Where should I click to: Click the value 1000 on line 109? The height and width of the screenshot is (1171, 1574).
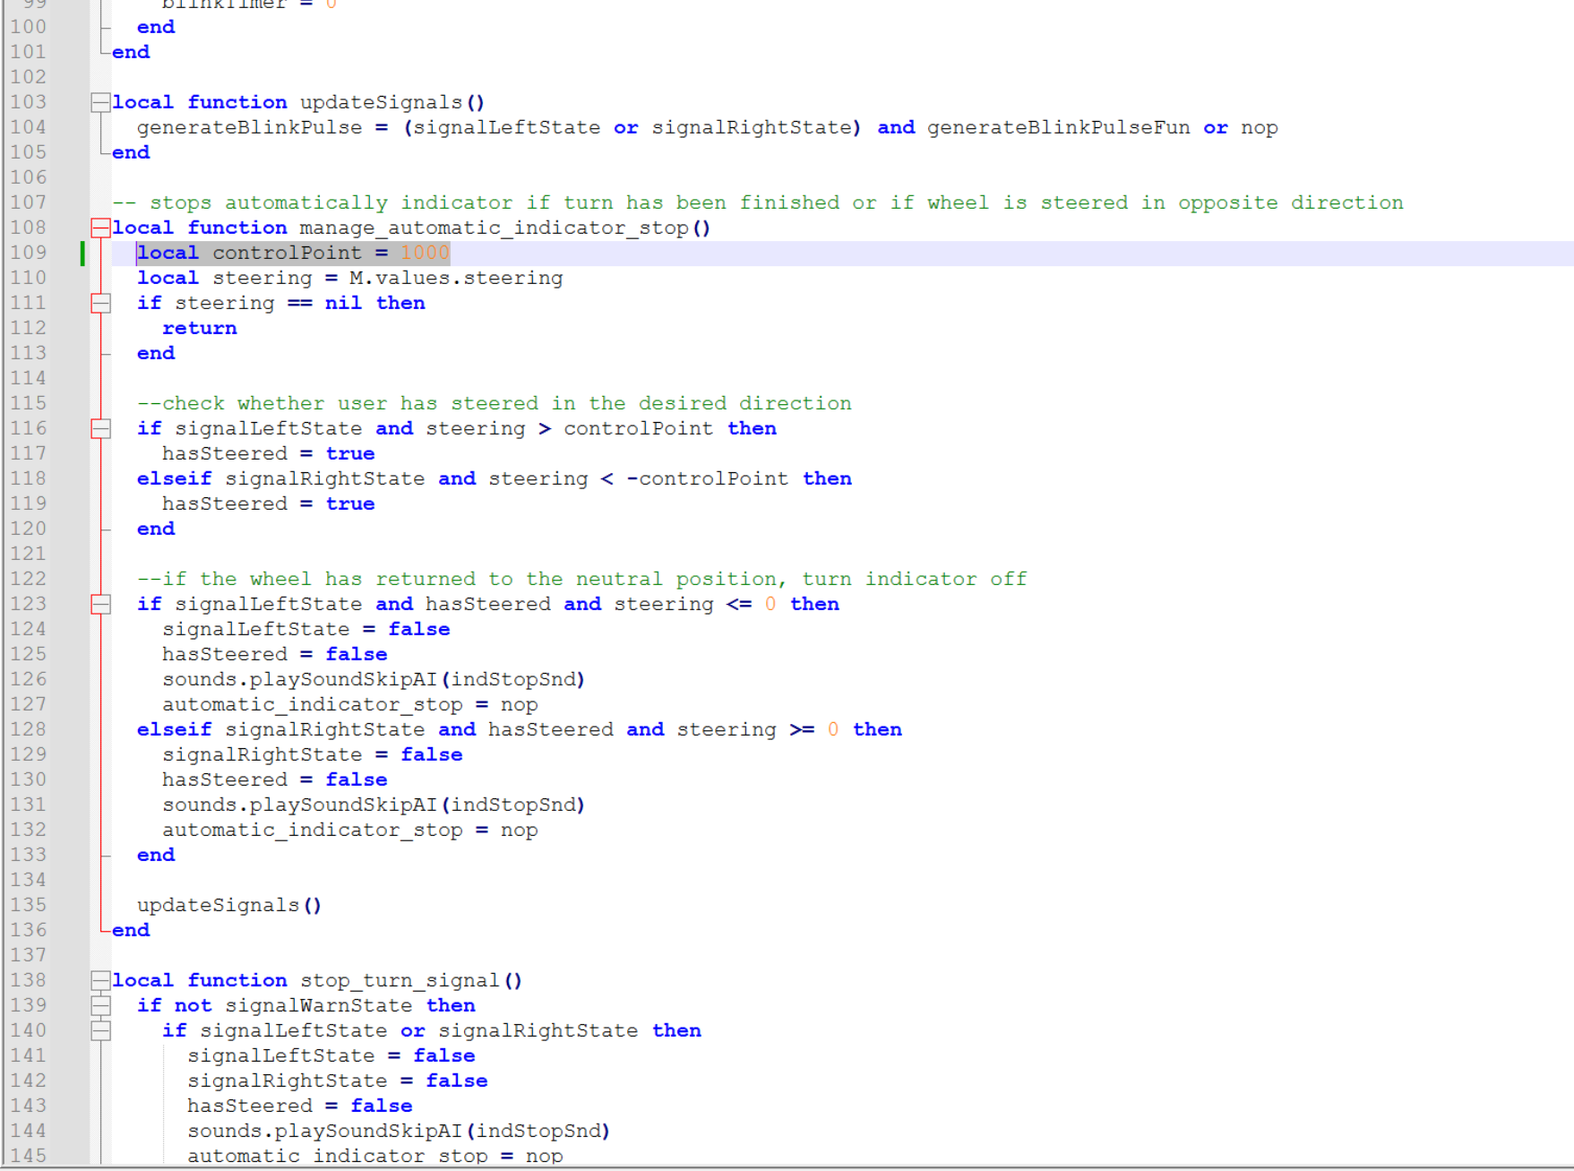point(425,253)
